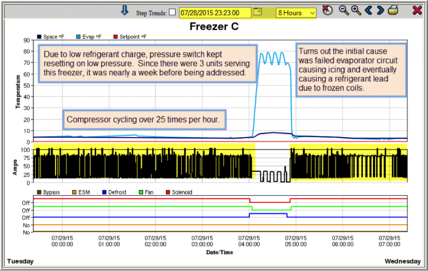428x271 pixels.
Task: Open the 8 Hours time range dropdown
Action: click(296, 13)
